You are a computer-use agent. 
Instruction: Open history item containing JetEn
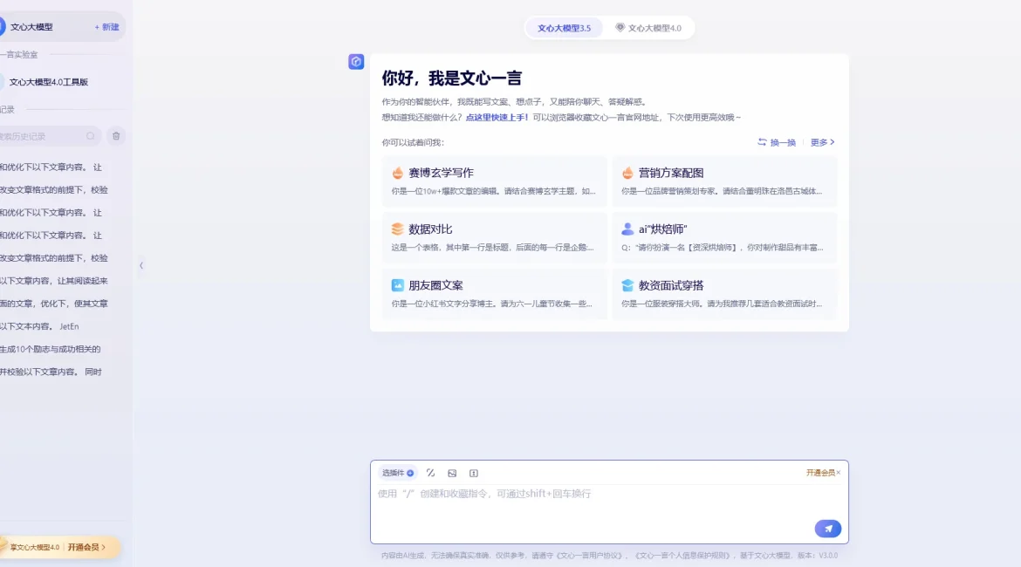pos(40,327)
